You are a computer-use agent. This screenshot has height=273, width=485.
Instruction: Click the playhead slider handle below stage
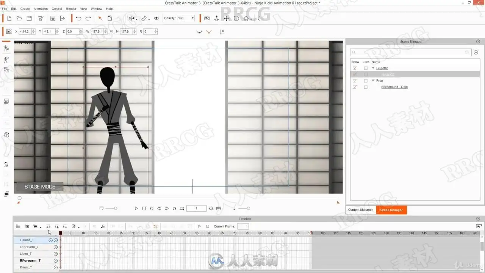pyautogui.click(x=19, y=198)
